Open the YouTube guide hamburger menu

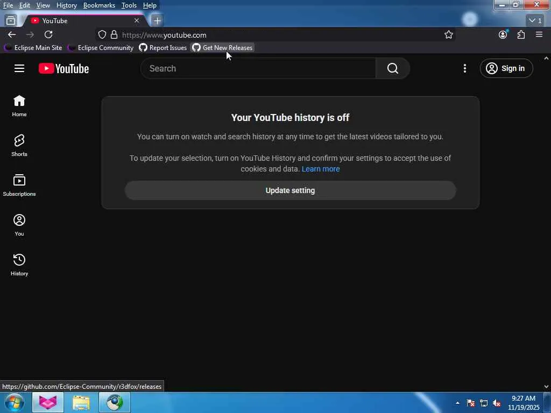click(x=19, y=68)
